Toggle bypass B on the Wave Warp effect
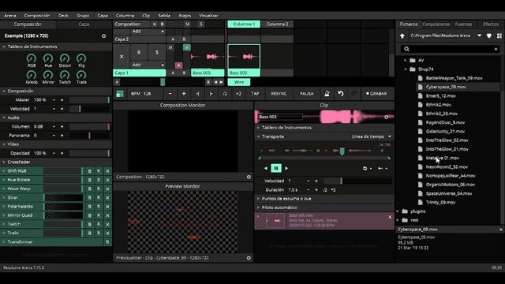This screenshot has width=505, height=284. (x=90, y=189)
